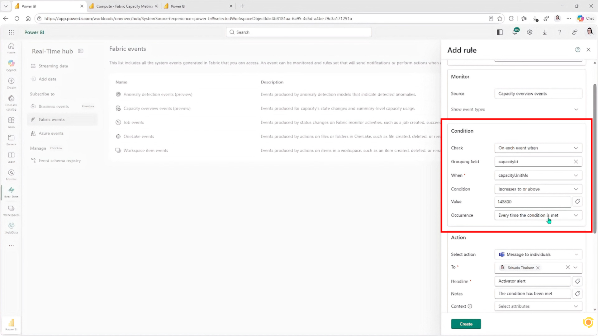The height and width of the screenshot is (336, 598).
Task: Click the Download icon in Power BI header
Action: coord(545,32)
